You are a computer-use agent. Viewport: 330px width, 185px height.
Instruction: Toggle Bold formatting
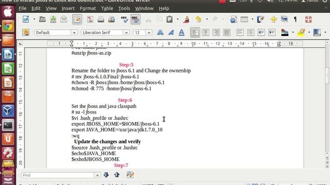[160, 32]
